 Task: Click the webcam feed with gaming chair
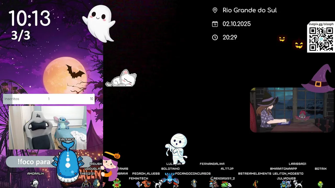(48, 127)
